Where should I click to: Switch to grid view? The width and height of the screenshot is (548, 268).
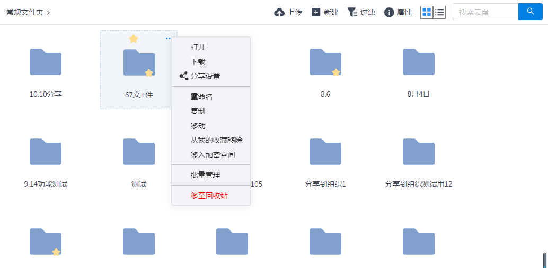pyautogui.click(x=427, y=12)
